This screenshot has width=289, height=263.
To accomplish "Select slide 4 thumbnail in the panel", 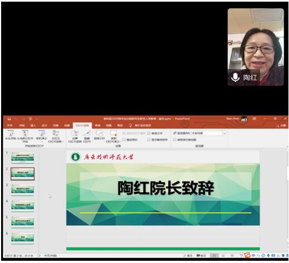I will (x=23, y=206).
